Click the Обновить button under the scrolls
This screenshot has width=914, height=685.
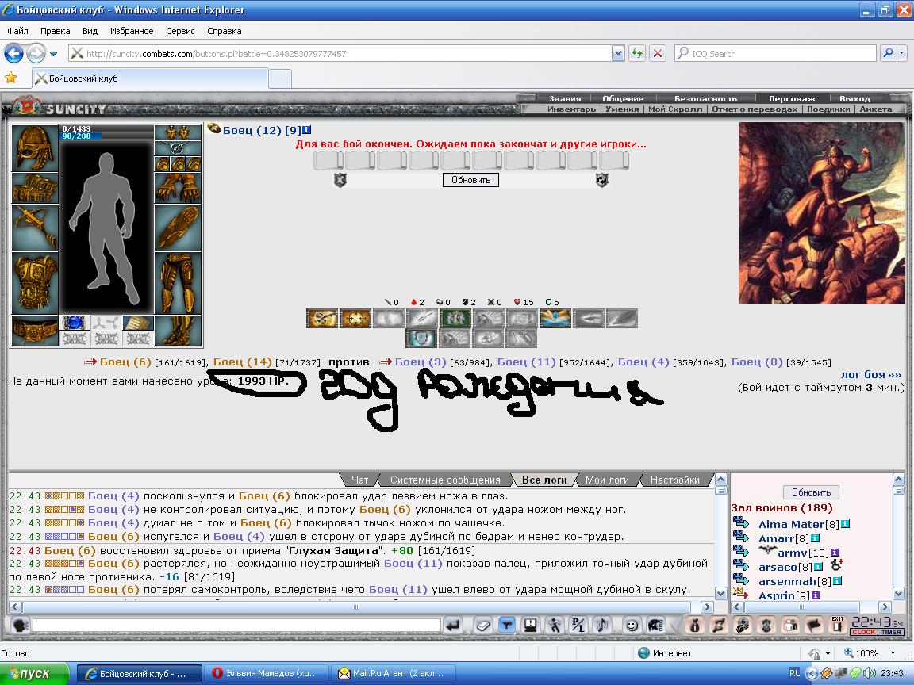click(x=471, y=180)
